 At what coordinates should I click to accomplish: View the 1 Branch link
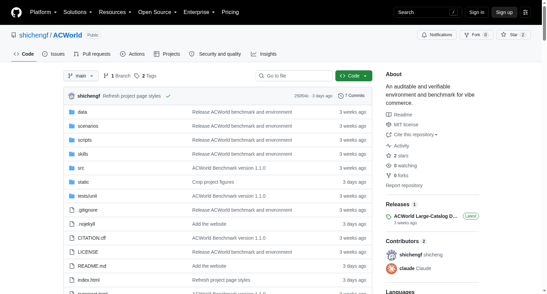point(117,76)
